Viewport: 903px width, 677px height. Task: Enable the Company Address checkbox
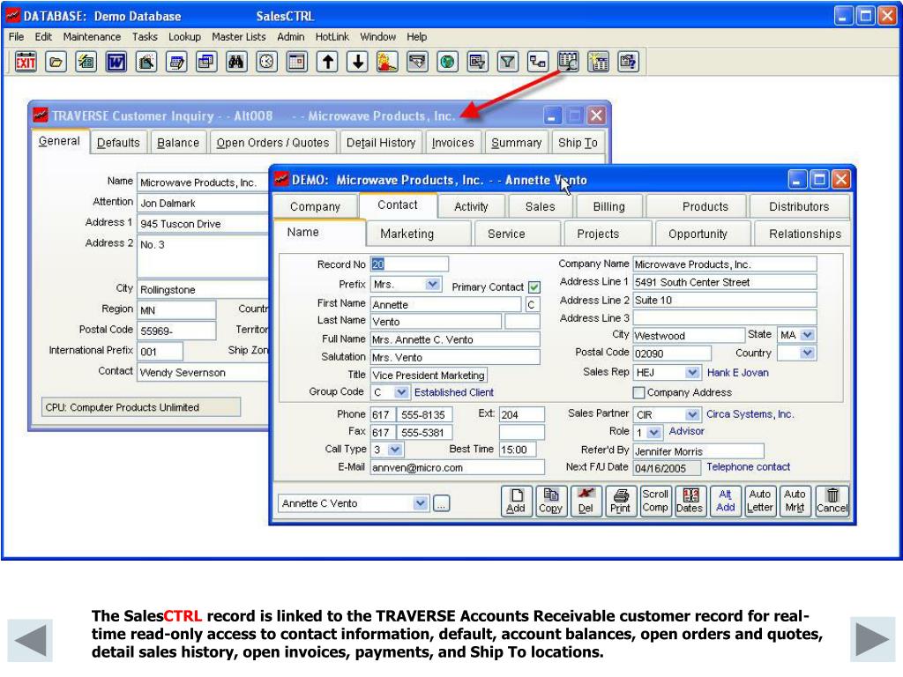[638, 392]
